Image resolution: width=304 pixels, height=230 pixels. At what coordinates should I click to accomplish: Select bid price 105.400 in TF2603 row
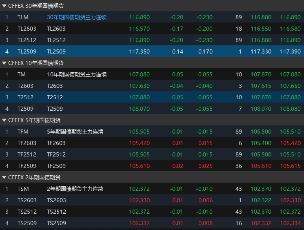[x=261, y=143]
